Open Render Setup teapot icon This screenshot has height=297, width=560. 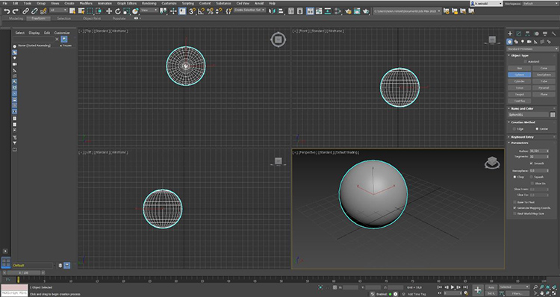(348, 11)
